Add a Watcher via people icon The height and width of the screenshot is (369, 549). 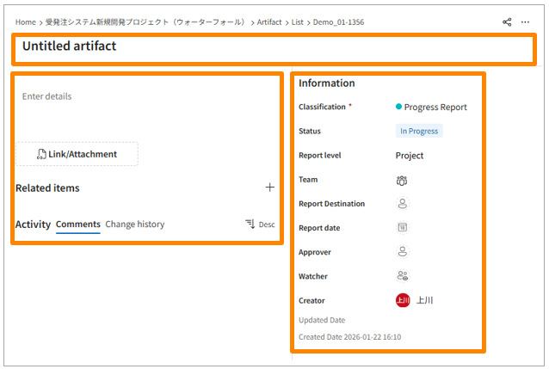(402, 276)
